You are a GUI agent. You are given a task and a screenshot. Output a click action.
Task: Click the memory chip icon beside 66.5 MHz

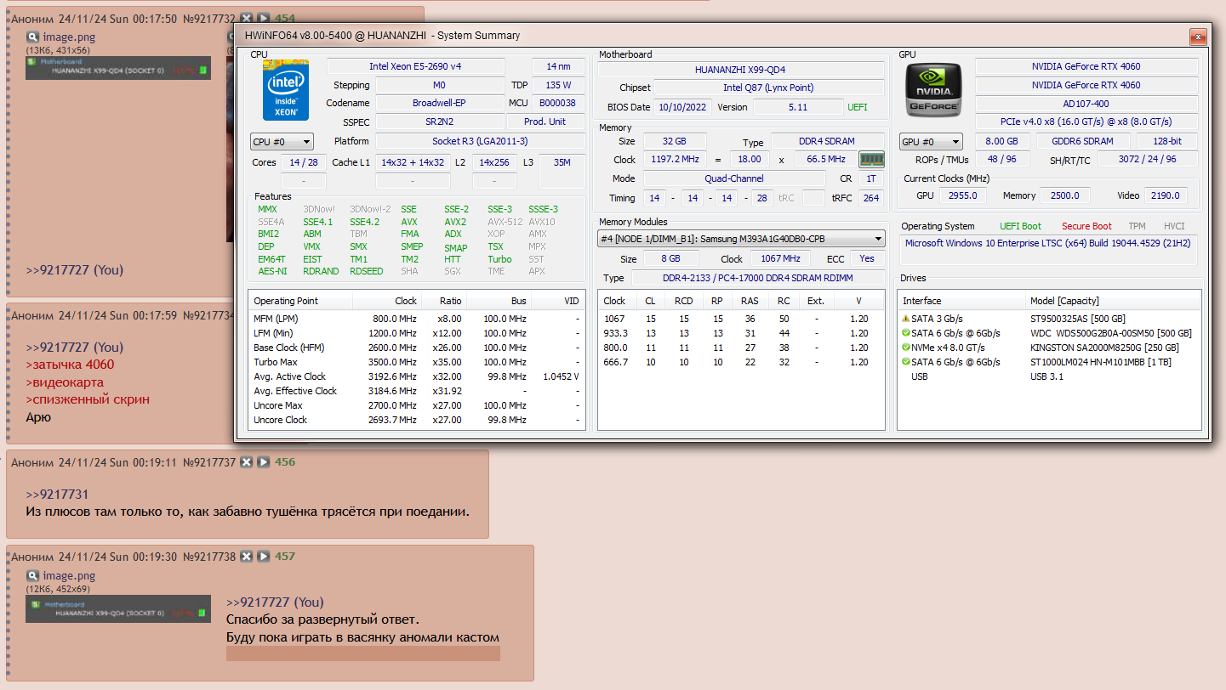871,159
